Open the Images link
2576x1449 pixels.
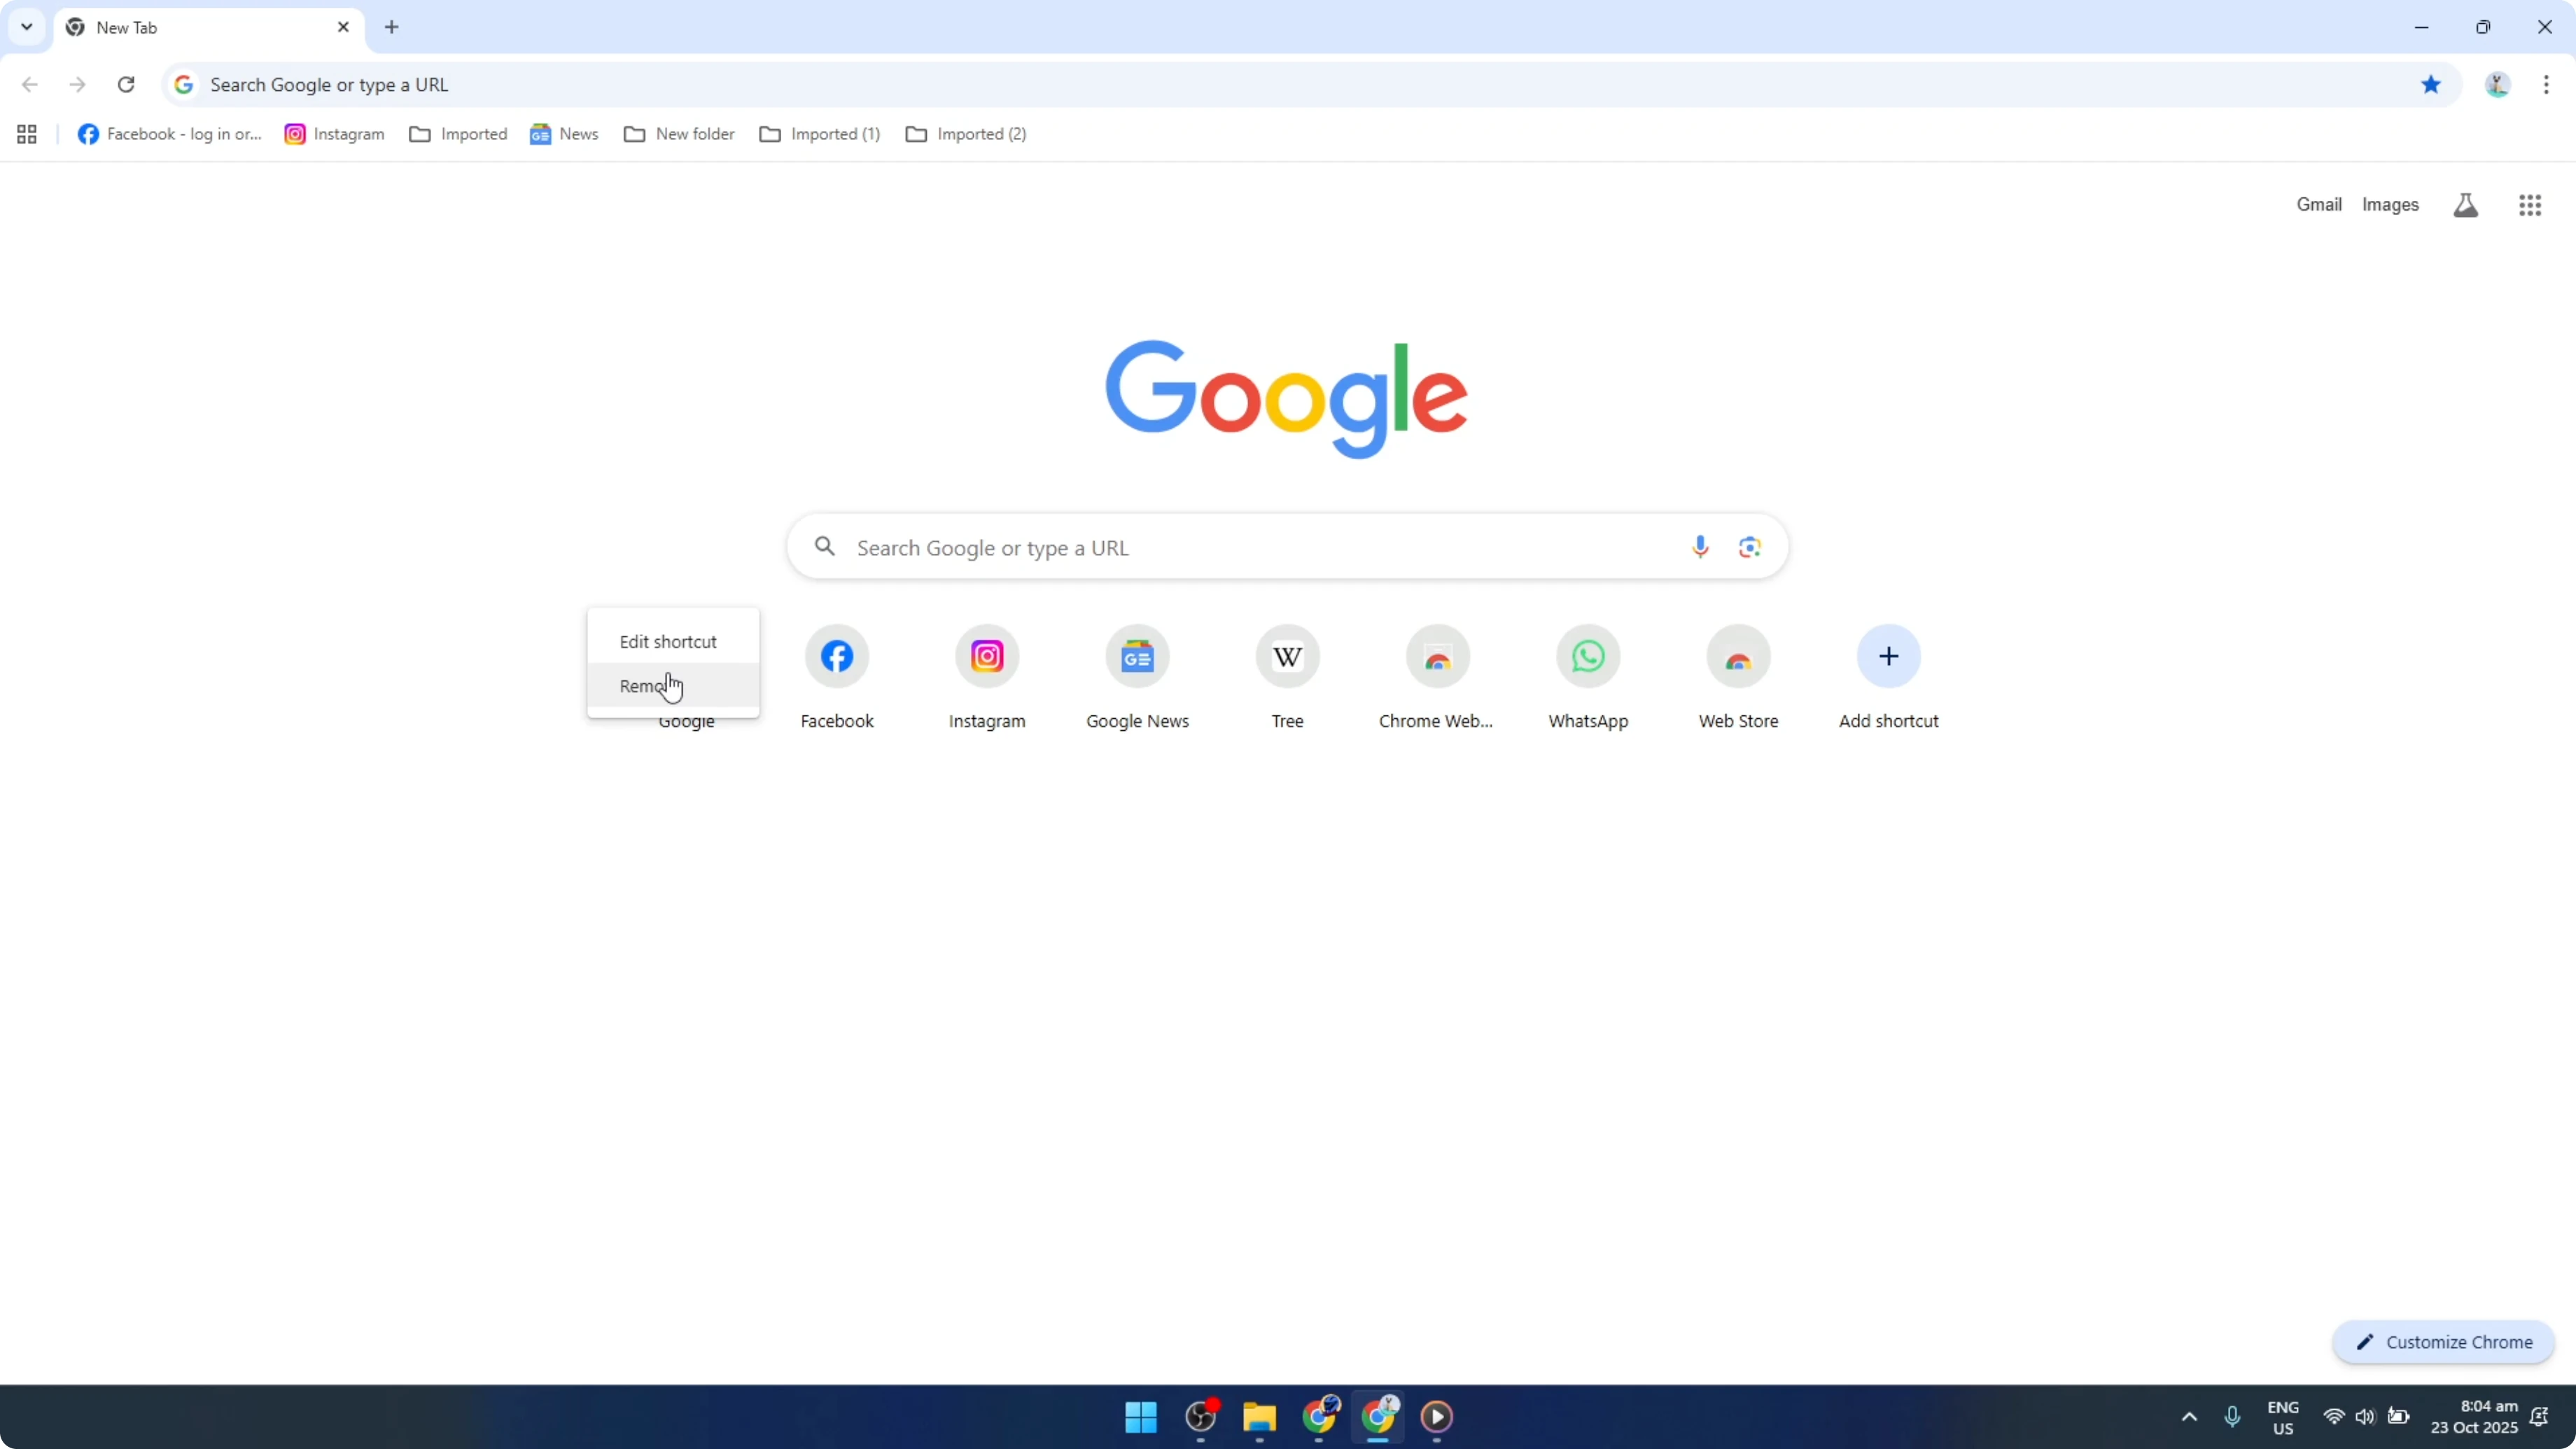2390,204
